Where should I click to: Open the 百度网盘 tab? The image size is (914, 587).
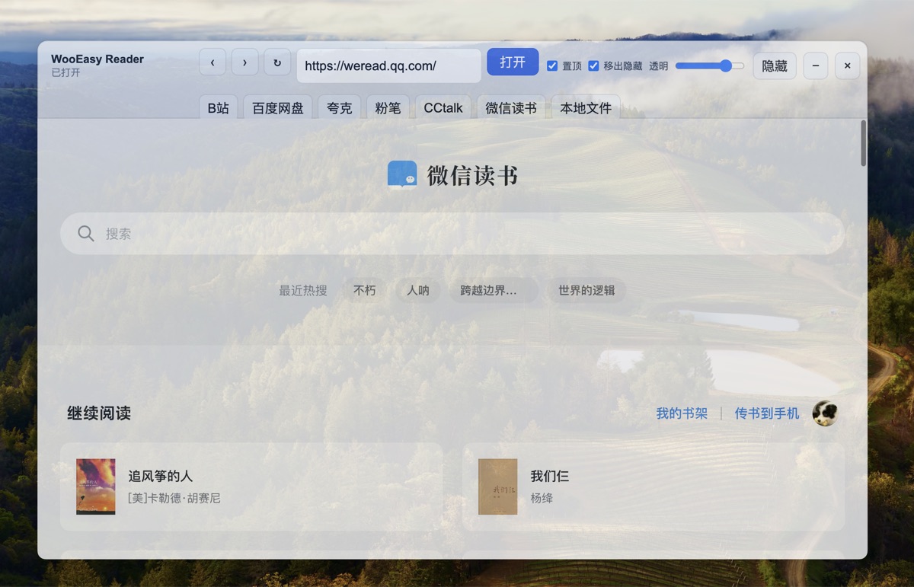(278, 107)
